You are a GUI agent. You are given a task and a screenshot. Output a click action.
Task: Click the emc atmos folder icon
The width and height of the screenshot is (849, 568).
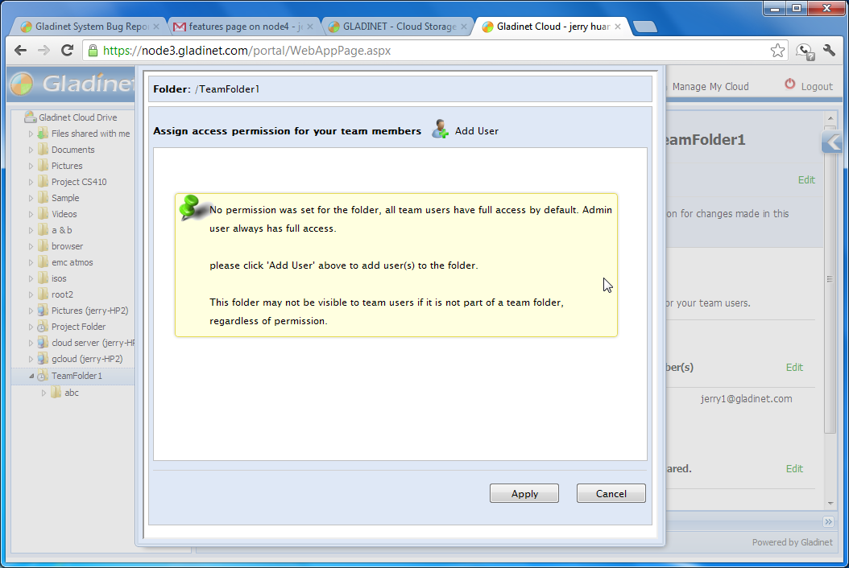(x=43, y=262)
